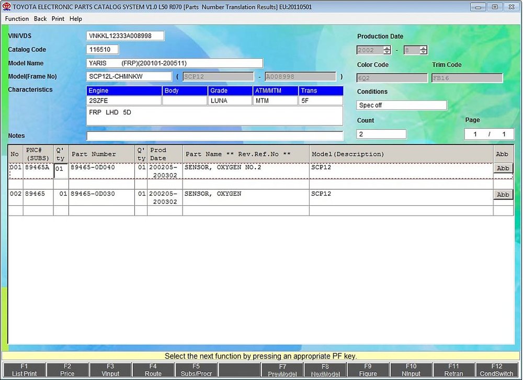This screenshot has height=380, width=523.
Task: Click transmission type value MTM
Action: pos(275,100)
